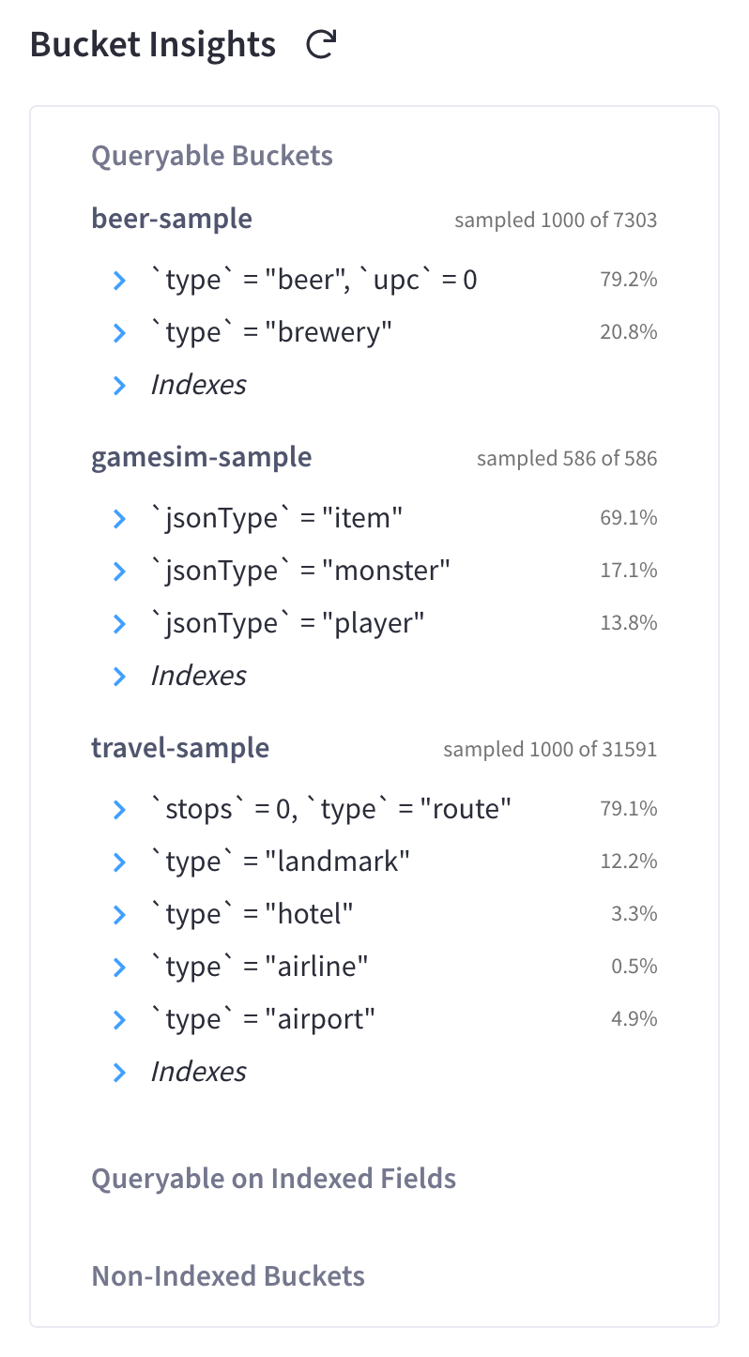Open the Queryable on Indexed Fields section
The image size is (749, 1357).
273,1179
